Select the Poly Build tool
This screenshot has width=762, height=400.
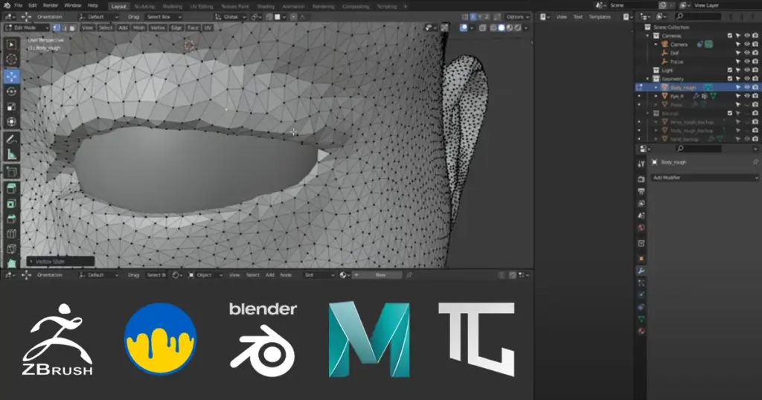[x=12, y=263]
